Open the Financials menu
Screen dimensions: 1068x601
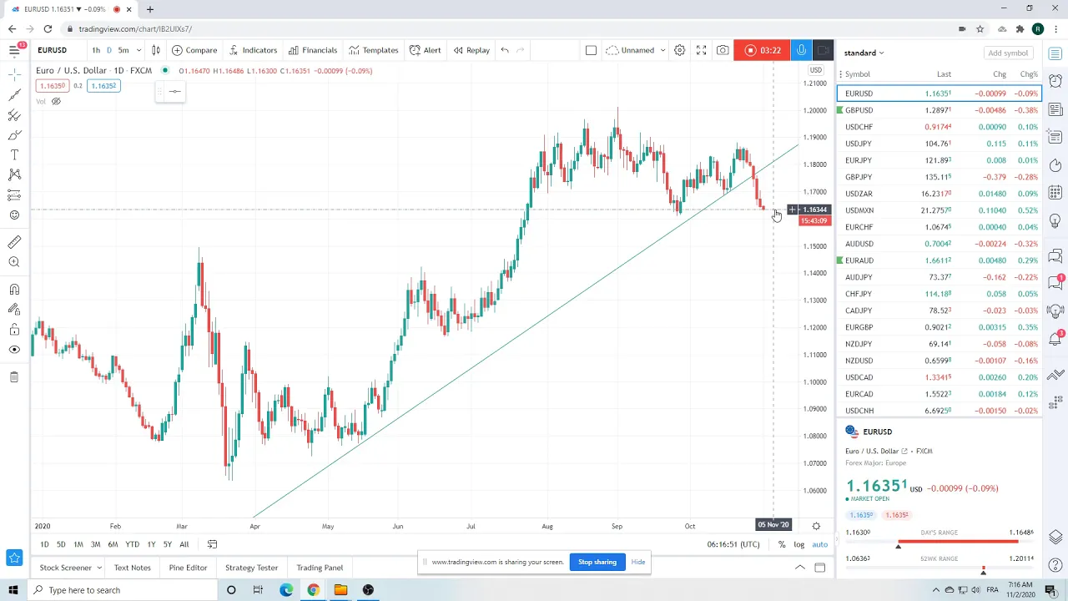tap(313, 50)
